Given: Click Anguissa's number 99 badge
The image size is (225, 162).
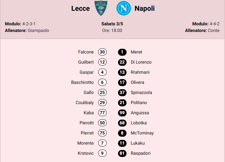Looking at the screenshot, I should (x=122, y=113).
